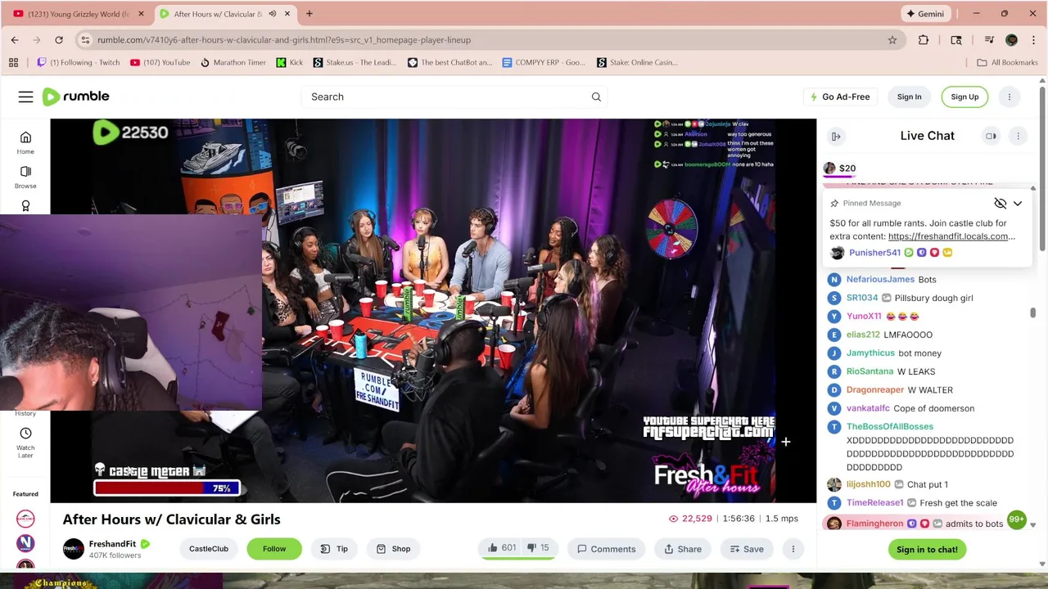Open Chrome apps grid
1048x589 pixels.
click(13, 62)
